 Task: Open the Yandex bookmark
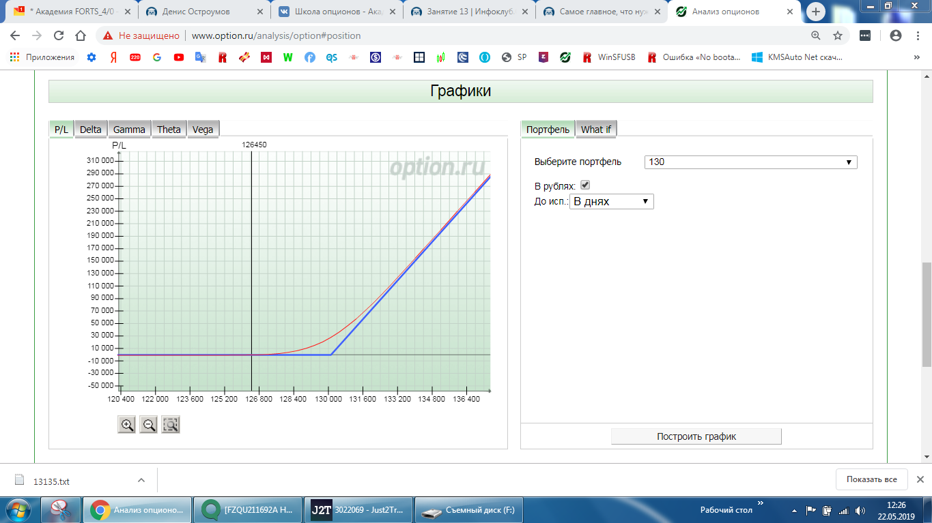click(113, 57)
